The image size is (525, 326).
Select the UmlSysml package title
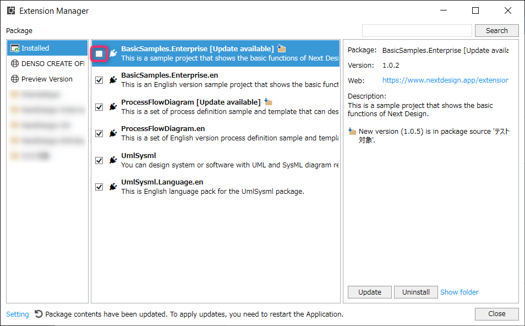(x=139, y=155)
